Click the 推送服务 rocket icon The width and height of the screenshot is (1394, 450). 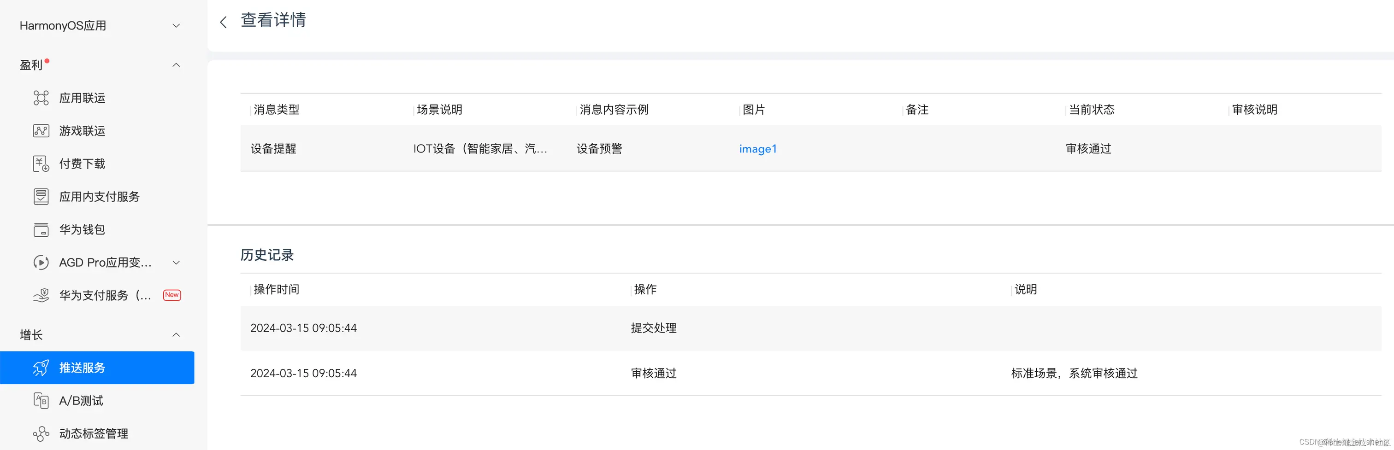click(x=41, y=368)
